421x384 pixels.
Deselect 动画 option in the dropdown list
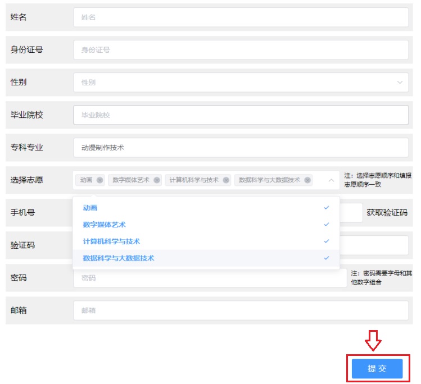[x=90, y=208]
